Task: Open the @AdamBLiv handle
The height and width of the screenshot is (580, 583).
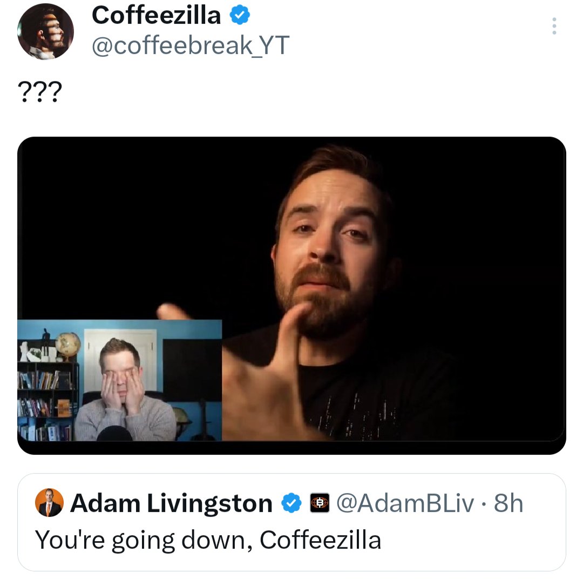Action: [405, 503]
